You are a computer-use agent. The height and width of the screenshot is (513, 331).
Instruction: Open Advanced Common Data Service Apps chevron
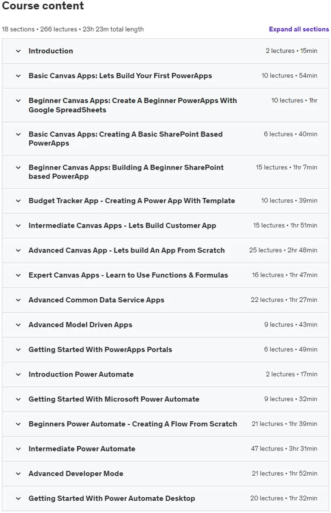[x=18, y=300]
